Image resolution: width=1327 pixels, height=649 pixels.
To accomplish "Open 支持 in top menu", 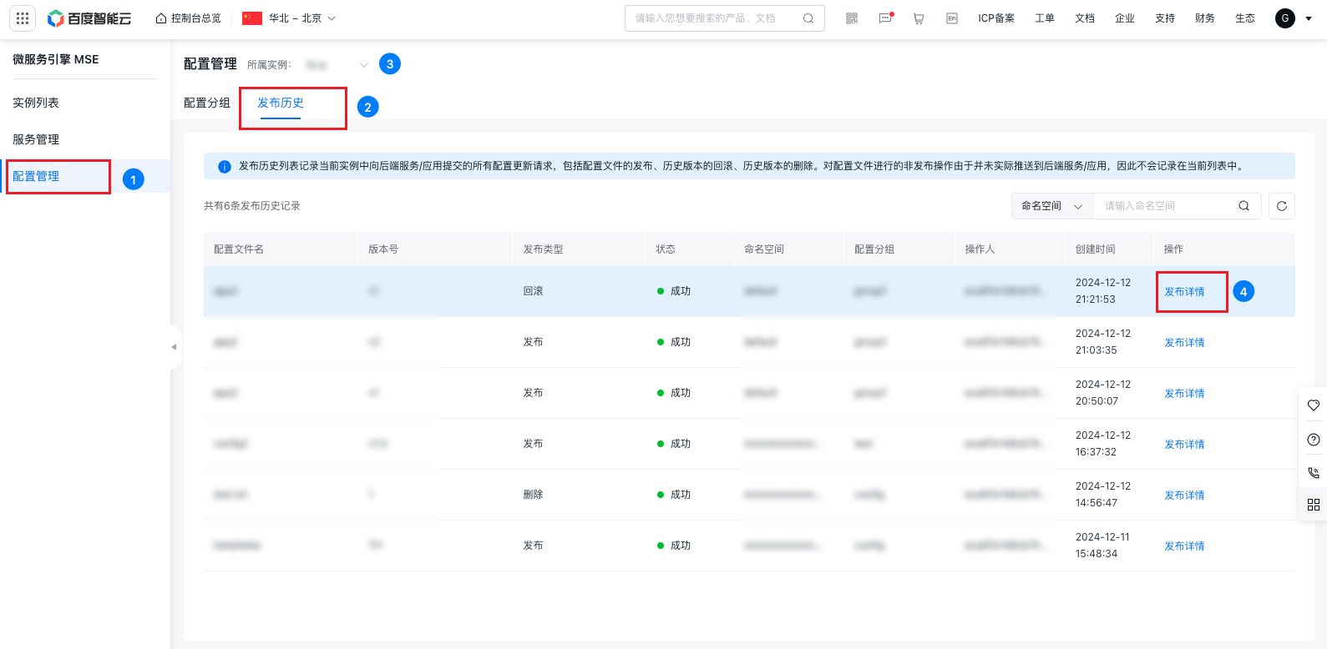I will pos(1165,18).
